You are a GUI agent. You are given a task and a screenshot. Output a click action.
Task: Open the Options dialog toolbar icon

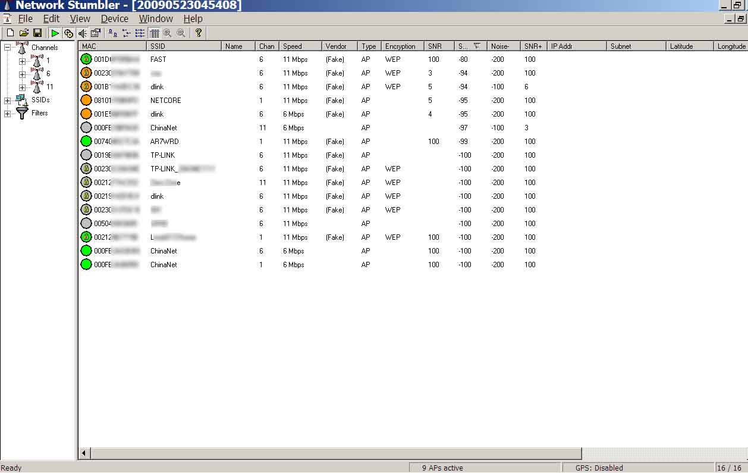(95, 33)
